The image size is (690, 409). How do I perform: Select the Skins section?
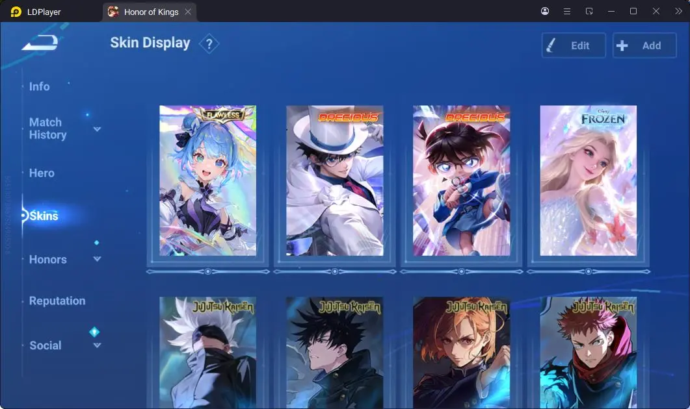coord(44,216)
